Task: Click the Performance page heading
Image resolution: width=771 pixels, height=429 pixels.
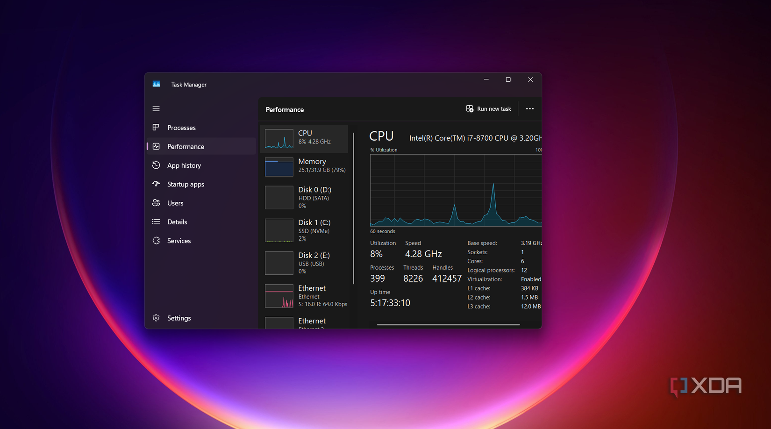Action: click(285, 110)
